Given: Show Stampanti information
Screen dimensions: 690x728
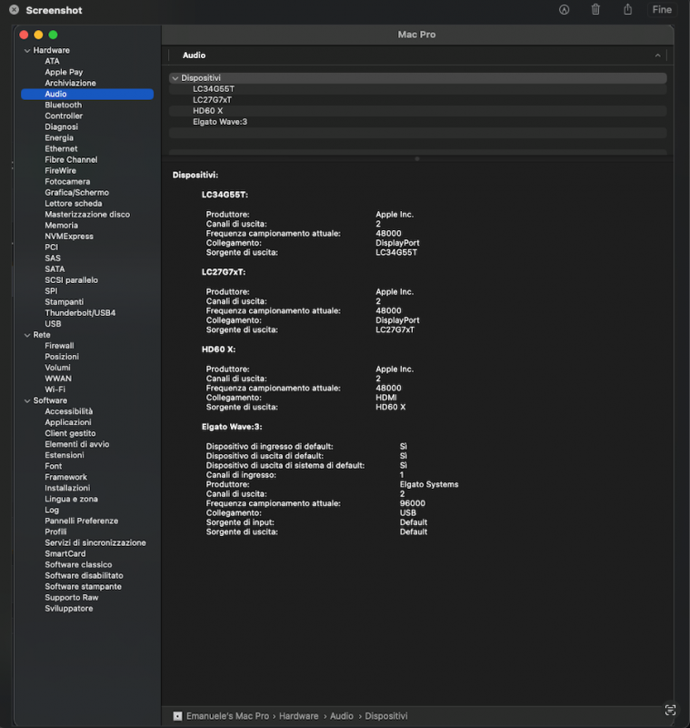Looking at the screenshot, I should pyautogui.click(x=64, y=302).
